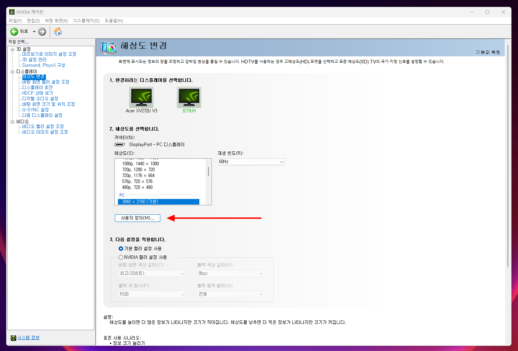Click the 해상도 변경 header icon
This screenshot has height=351, width=518.
[x=109, y=47]
